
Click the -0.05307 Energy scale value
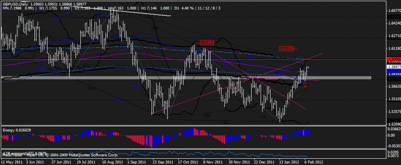pos(395,146)
